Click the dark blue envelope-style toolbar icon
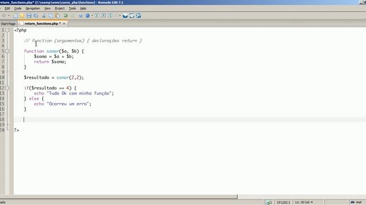 coord(125,15)
